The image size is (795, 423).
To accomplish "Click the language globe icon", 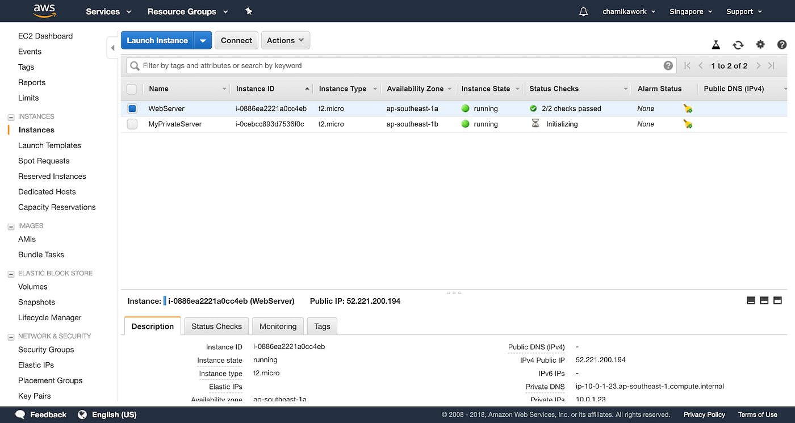I will pyautogui.click(x=82, y=414).
